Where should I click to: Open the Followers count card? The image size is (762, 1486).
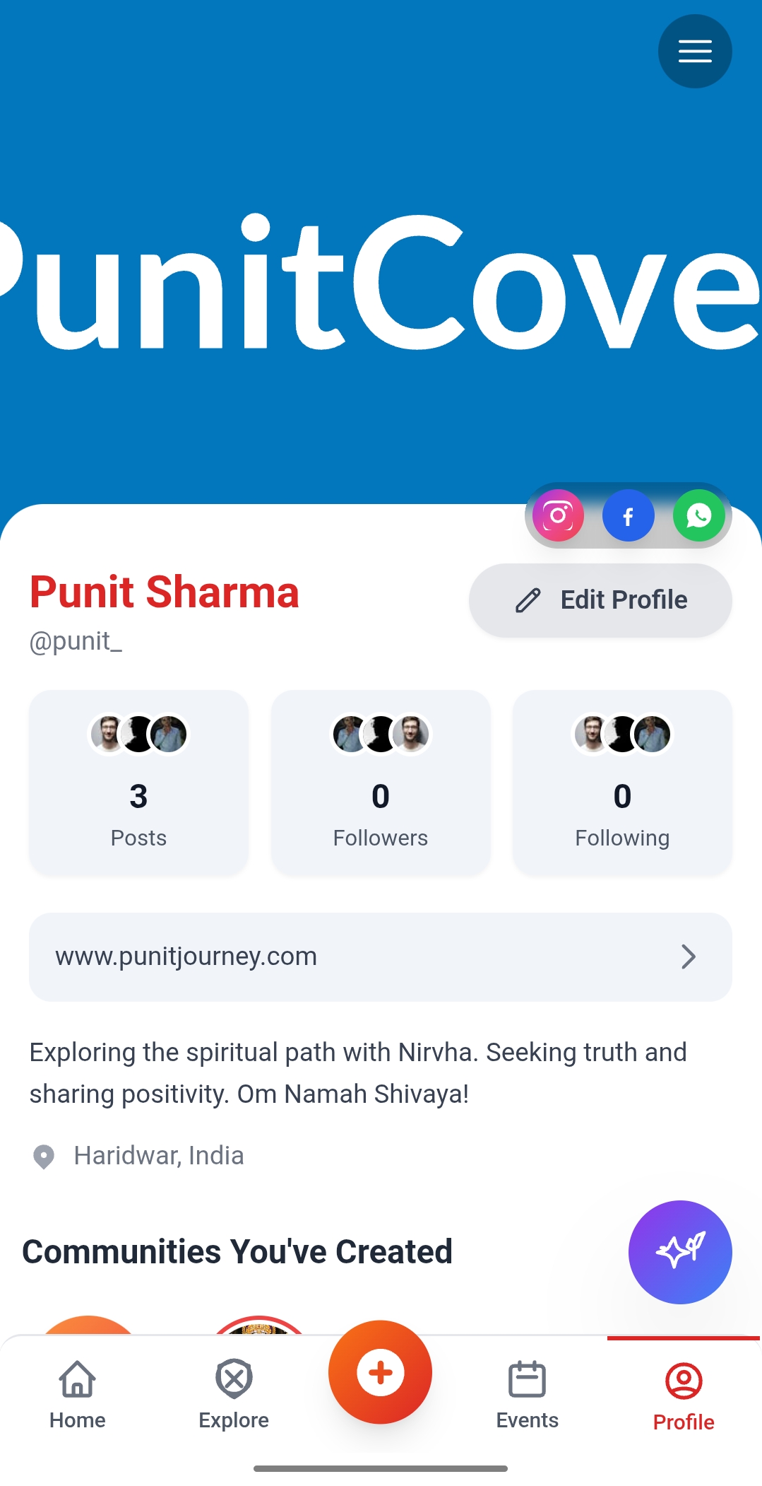(381, 783)
